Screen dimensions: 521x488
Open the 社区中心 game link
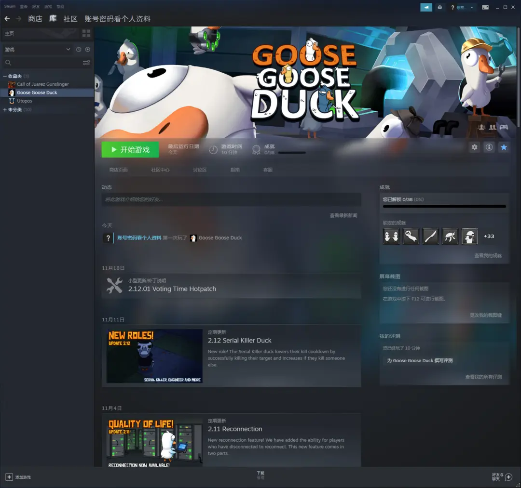pos(160,170)
